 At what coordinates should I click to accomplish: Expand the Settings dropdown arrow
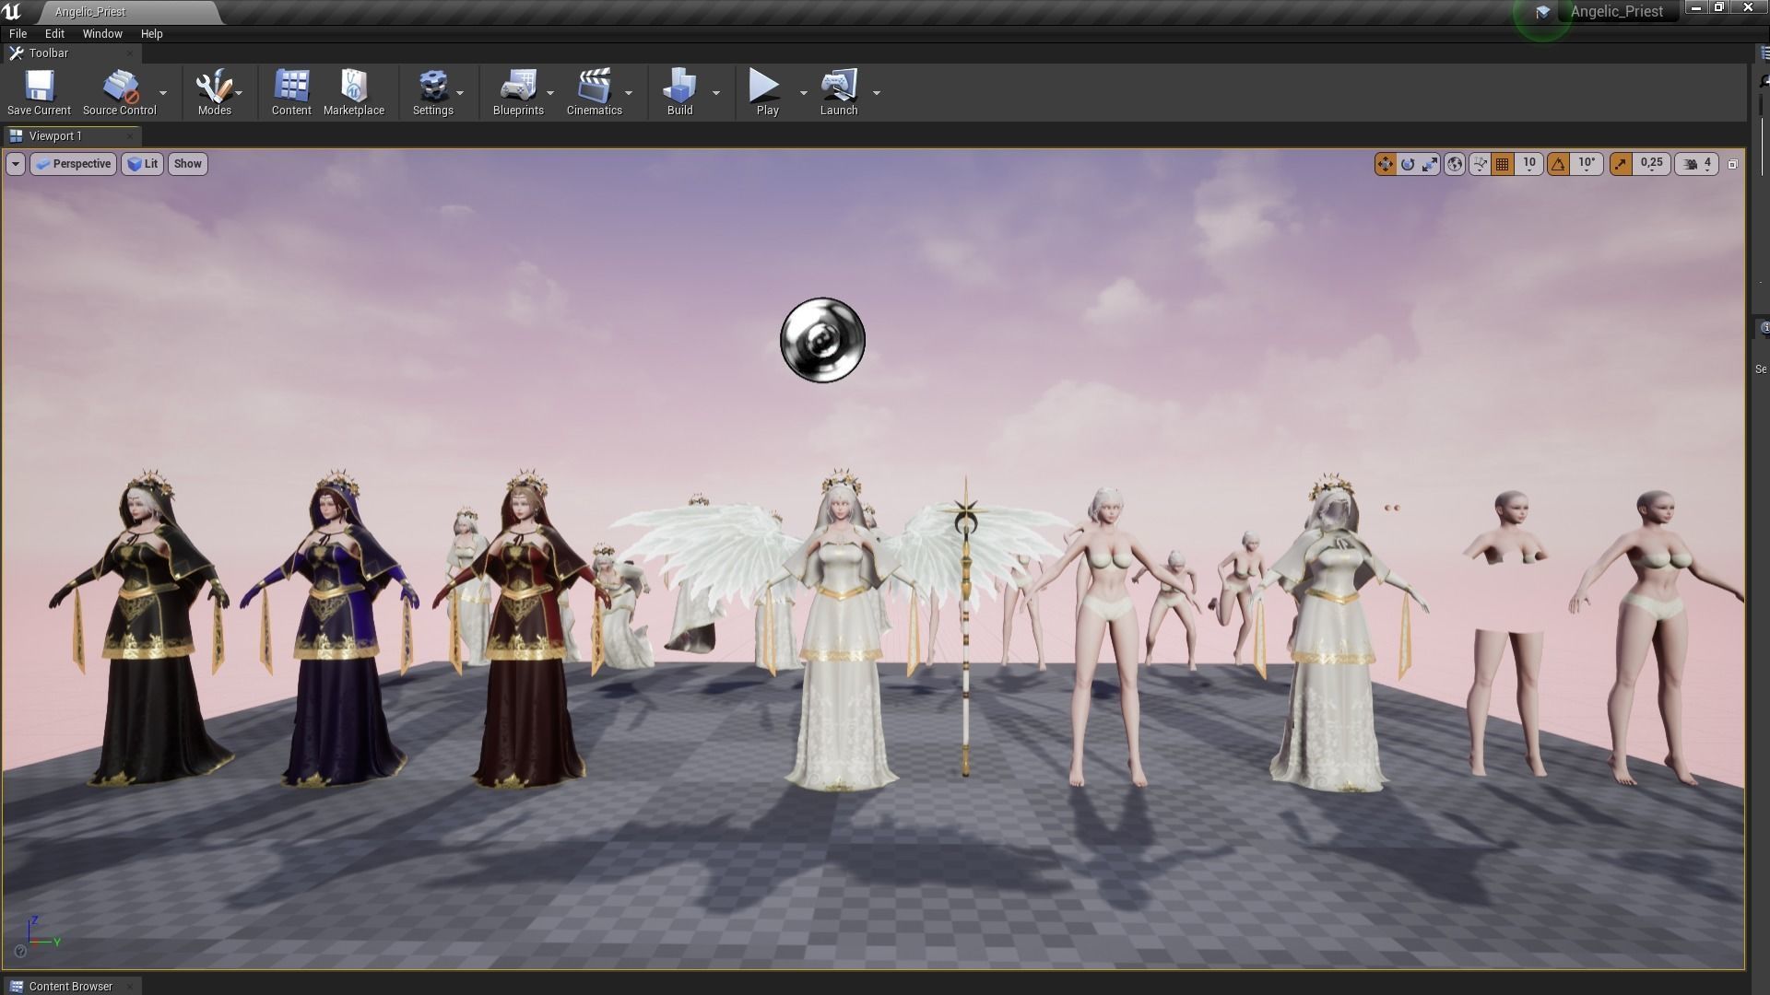460,93
